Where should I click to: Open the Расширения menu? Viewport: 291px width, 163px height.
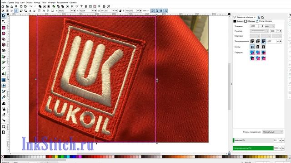pyautogui.click(x=62, y=3)
